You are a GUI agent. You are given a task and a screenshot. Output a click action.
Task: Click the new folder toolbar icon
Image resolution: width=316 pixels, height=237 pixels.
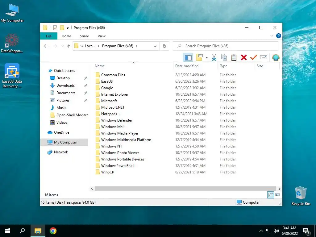coord(199,57)
